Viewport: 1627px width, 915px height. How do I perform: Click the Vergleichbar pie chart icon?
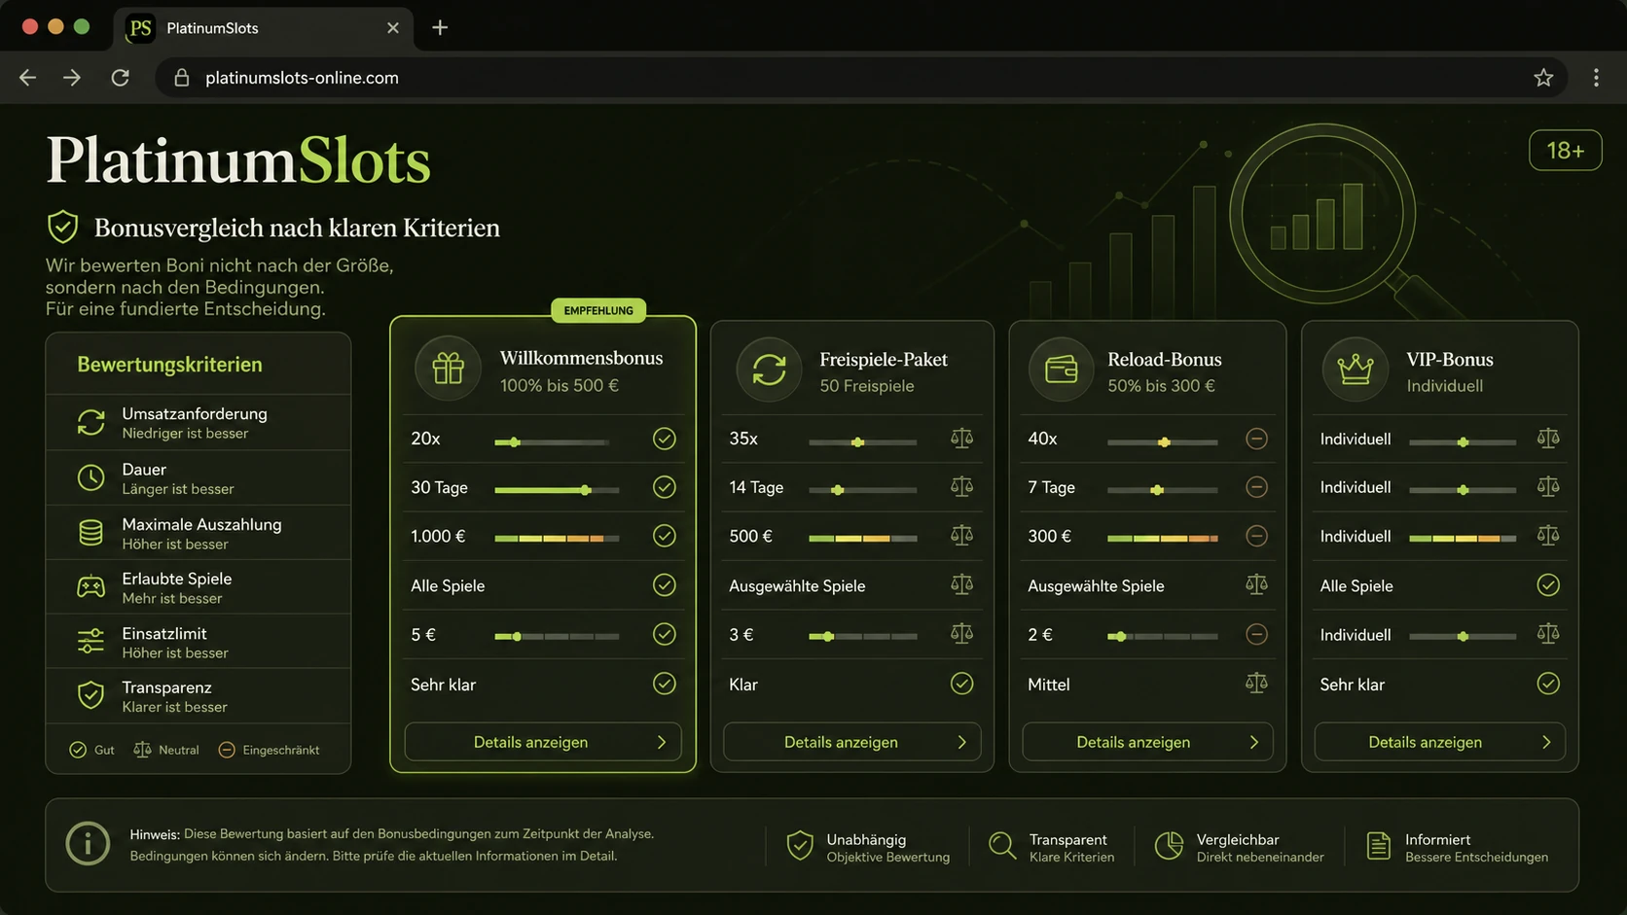point(1169,846)
